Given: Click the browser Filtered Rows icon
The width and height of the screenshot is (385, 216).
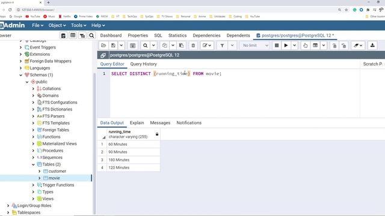Looking at the screenshot, I should 82,35.
